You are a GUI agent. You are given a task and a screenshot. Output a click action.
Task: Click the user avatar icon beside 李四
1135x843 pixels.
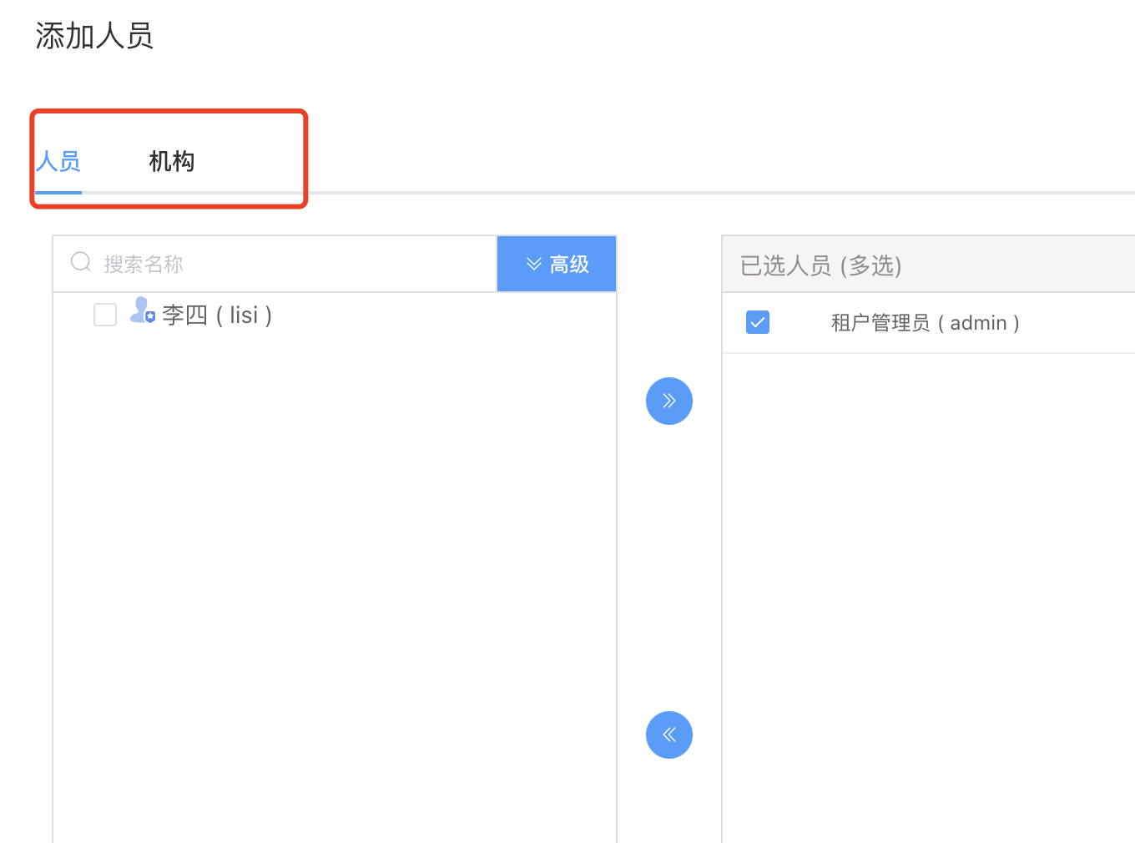tap(143, 310)
